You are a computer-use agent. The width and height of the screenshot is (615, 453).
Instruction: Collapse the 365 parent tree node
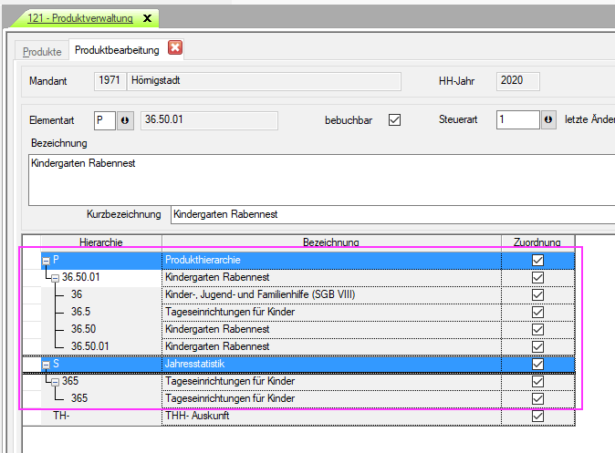54,382
